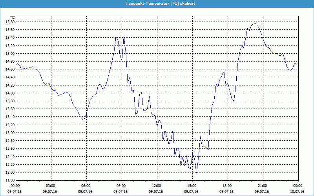
Task: Select the 18:00 time axis label
Action: 227,186
